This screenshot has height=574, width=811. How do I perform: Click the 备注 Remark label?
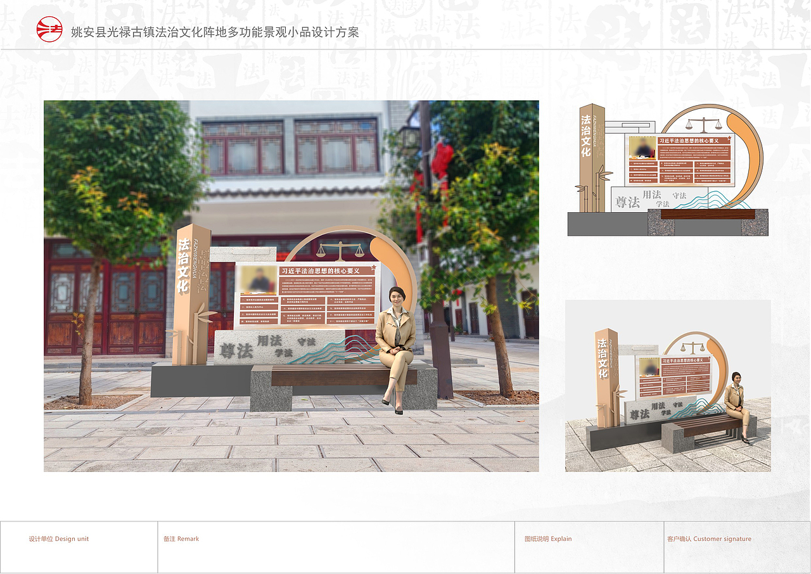(181, 539)
